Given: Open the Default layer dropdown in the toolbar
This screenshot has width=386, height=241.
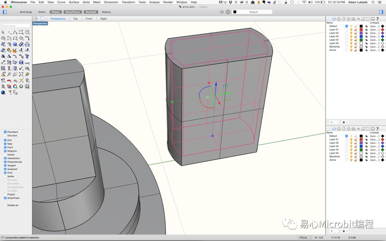Looking at the screenshot, I should (x=252, y=12).
